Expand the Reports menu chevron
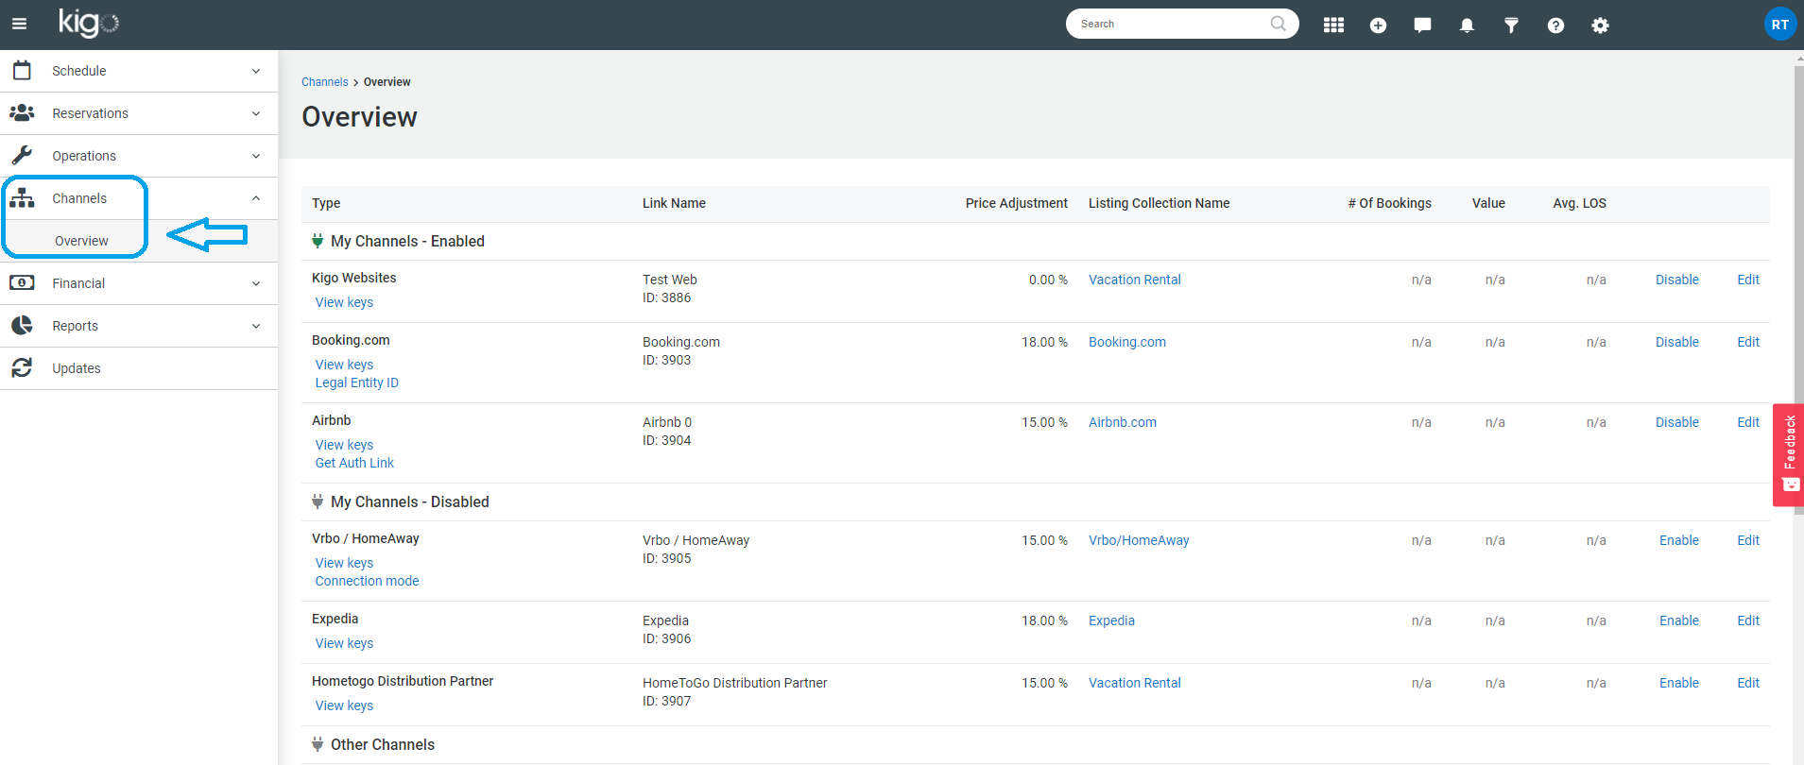This screenshot has height=765, width=1804. (x=256, y=326)
